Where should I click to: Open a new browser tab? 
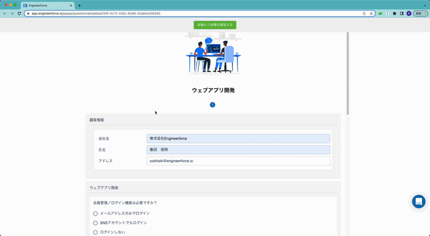click(80, 5)
